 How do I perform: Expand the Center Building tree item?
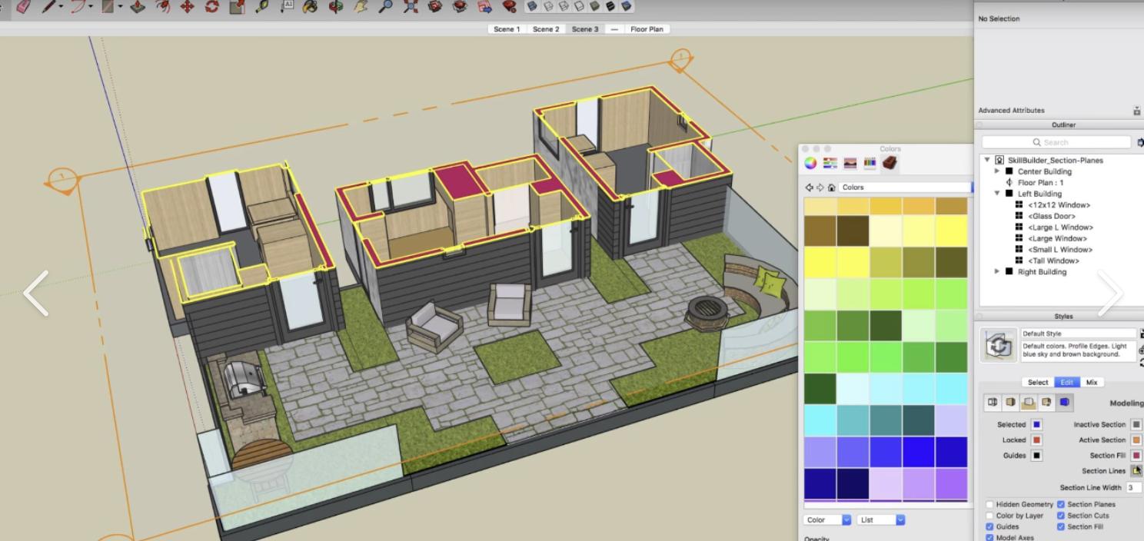click(x=997, y=171)
